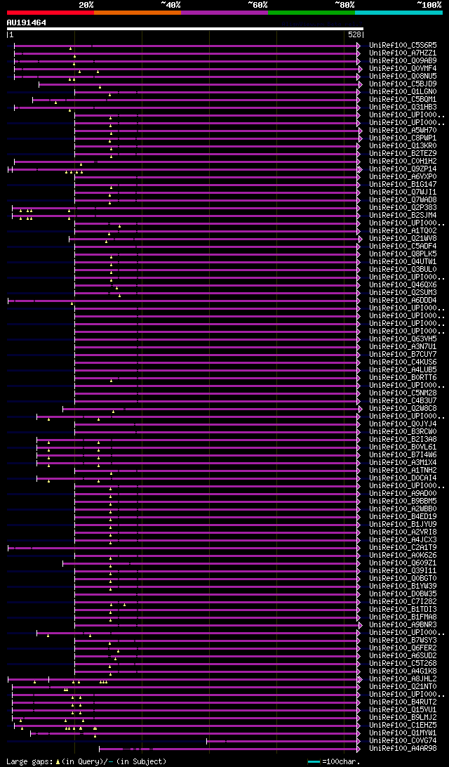The image size is (449, 767).
Task: Select the UniRef100_Q21WV8 label
Action: tap(403, 238)
